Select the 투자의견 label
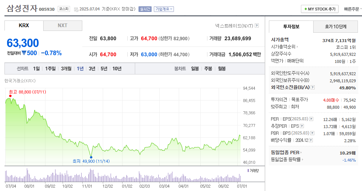This screenshot has width=362, height=191. pyautogui.click(x=279, y=99)
